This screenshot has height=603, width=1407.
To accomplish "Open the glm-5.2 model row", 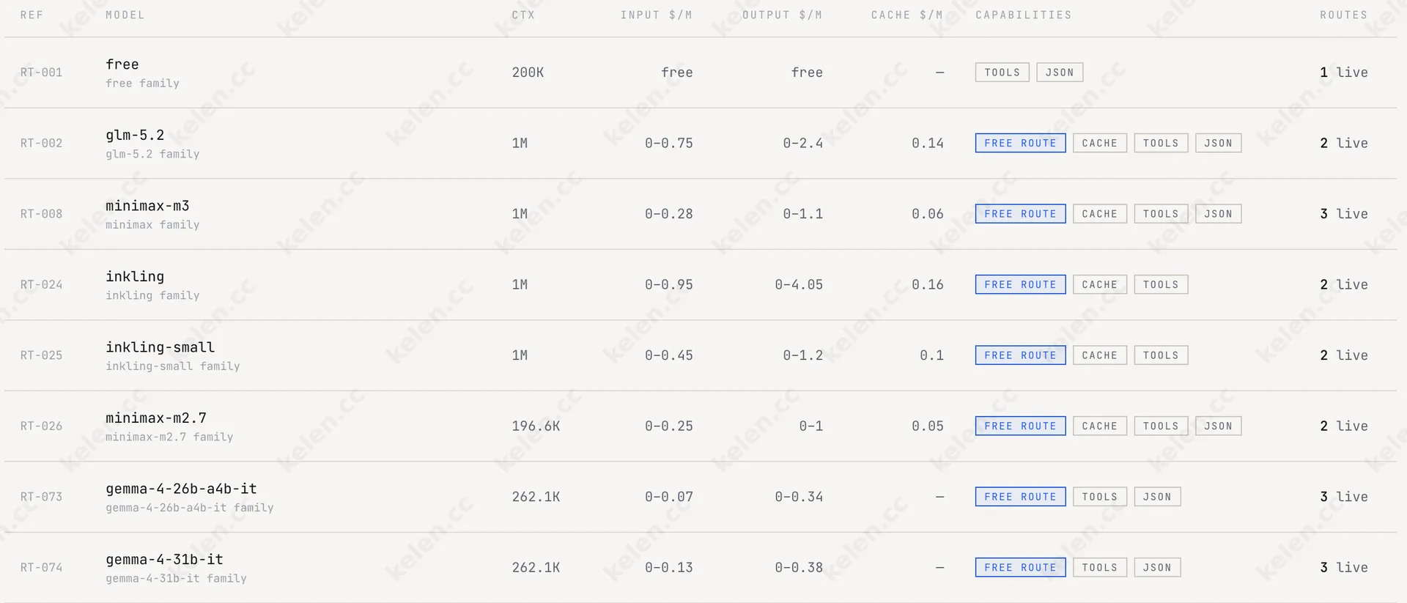I will pos(701,143).
